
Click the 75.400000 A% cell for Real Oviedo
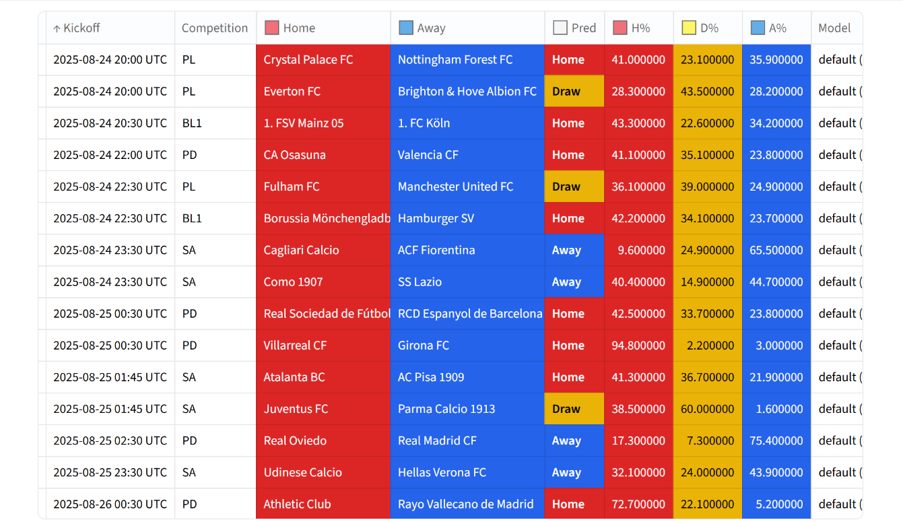point(776,441)
